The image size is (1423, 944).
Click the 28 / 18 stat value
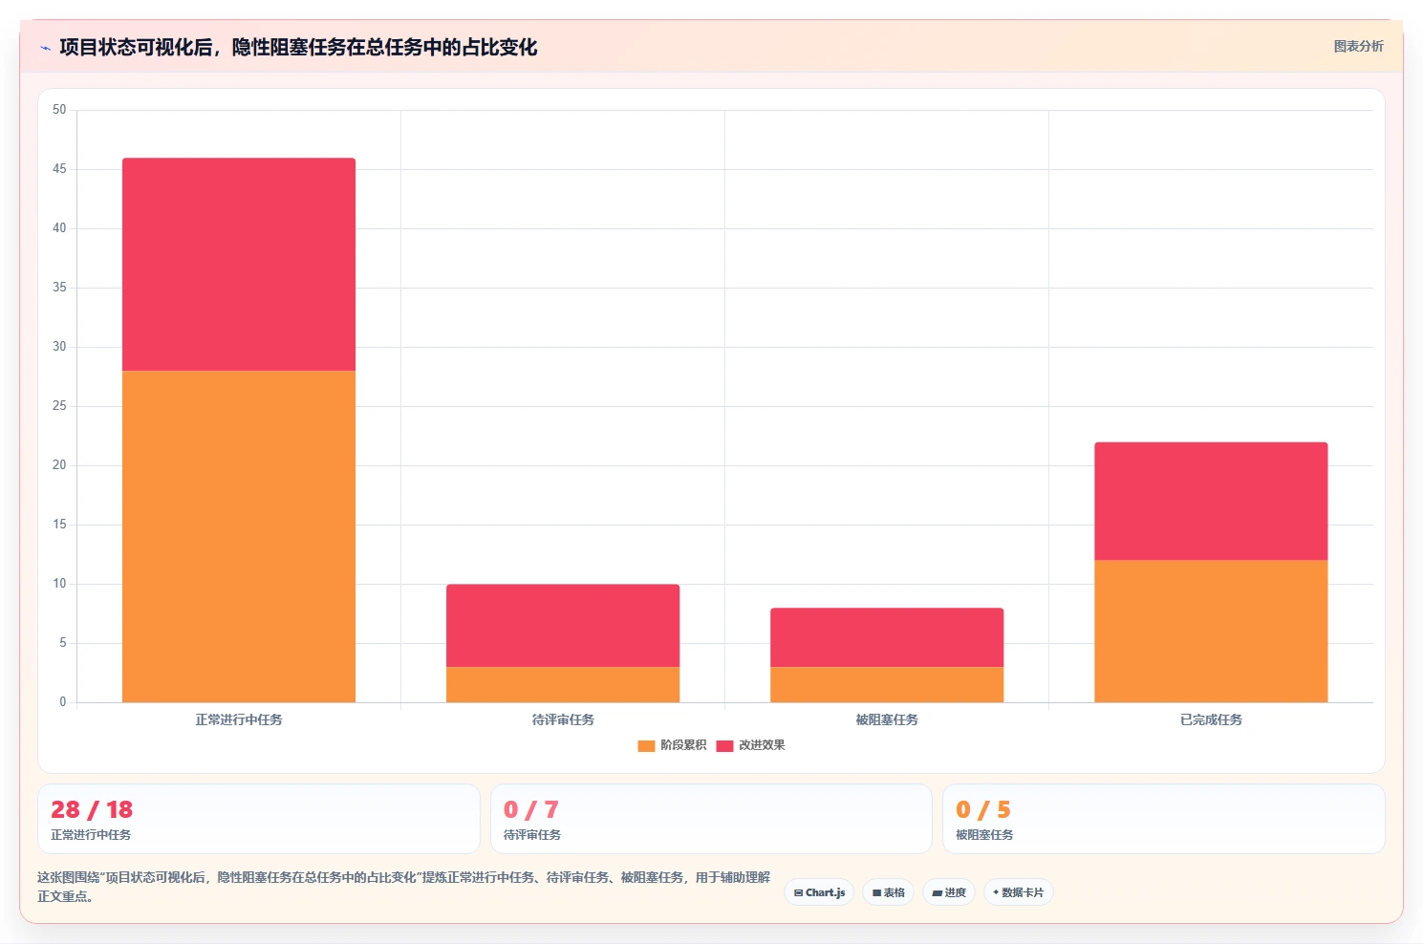click(x=92, y=810)
